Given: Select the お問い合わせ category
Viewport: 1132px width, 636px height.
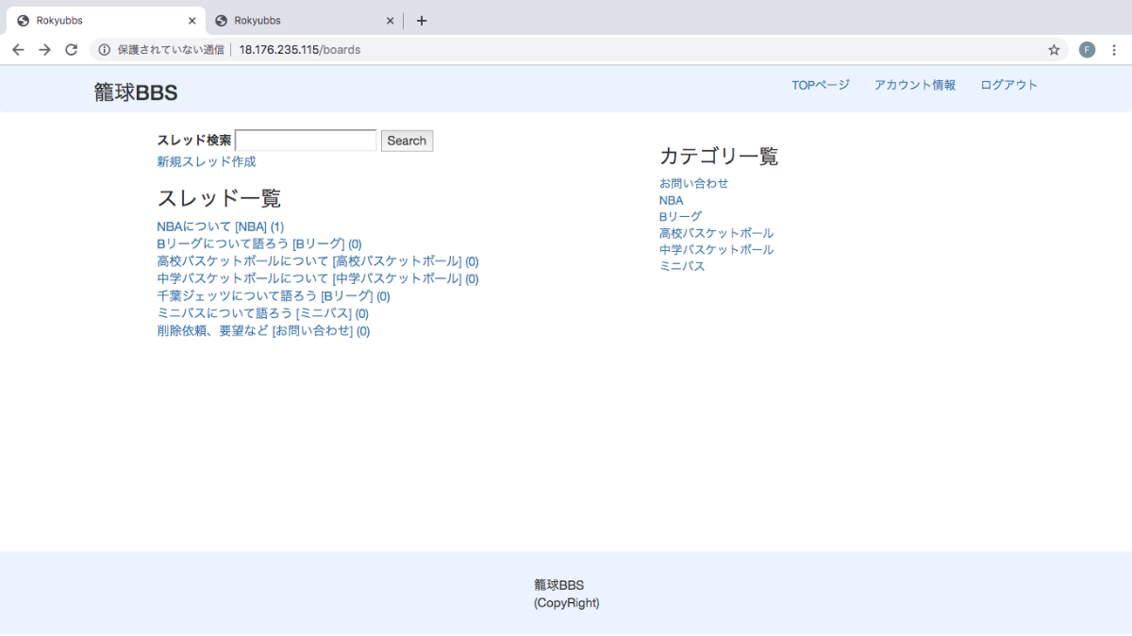Looking at the screenshot, I should pyautogui.click(x=693, y=183).
